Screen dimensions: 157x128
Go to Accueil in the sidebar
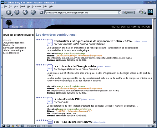point(7,40)
